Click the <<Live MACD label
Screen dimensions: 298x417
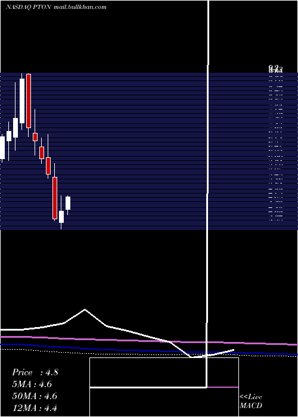tap(251, 401)
